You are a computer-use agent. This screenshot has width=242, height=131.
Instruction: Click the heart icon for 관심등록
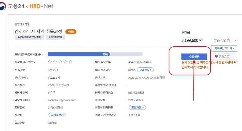coord(216,57)
